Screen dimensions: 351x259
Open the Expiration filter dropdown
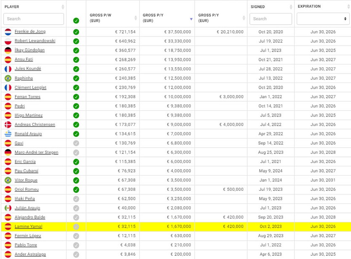coord(322,19)
